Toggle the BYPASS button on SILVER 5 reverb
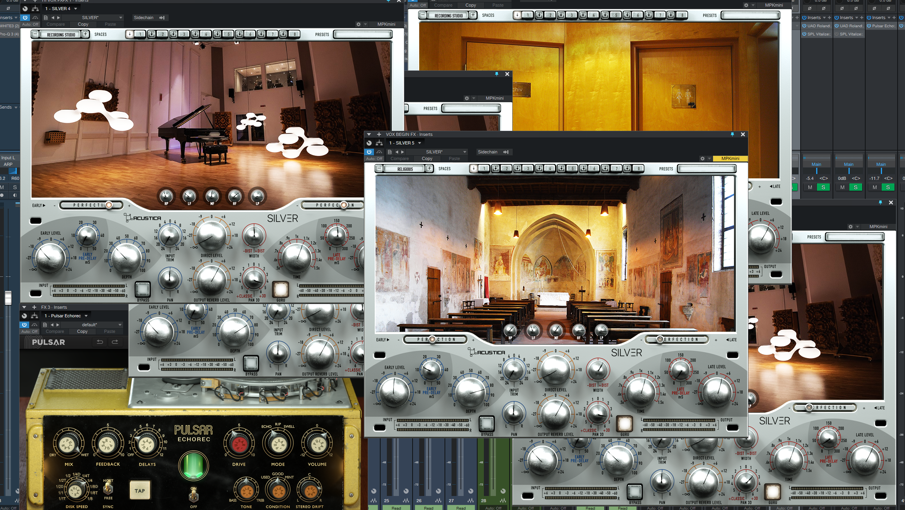This screenshot has width=905, height=510. (487, 424)
